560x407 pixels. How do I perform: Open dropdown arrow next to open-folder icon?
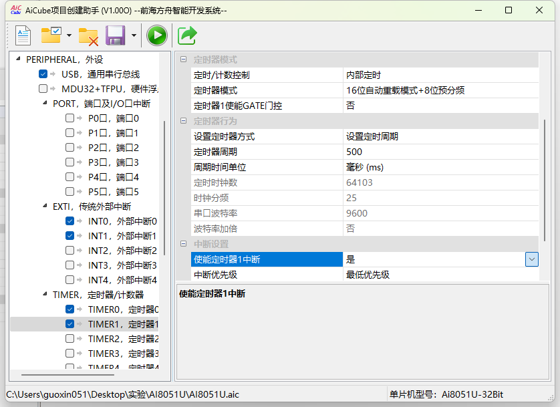click(x=69, y=35)
